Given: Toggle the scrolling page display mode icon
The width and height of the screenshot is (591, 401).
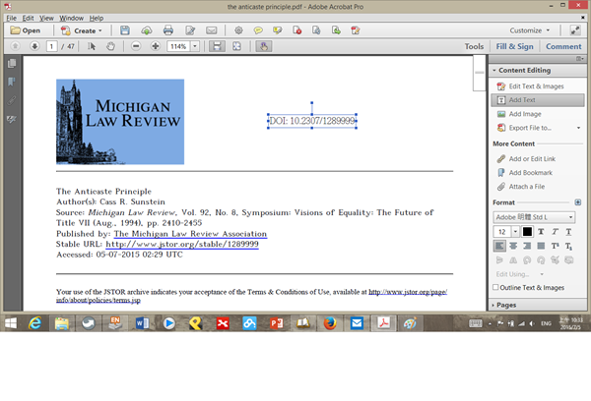Looking at the screenshot, I should tap(217, 46).
